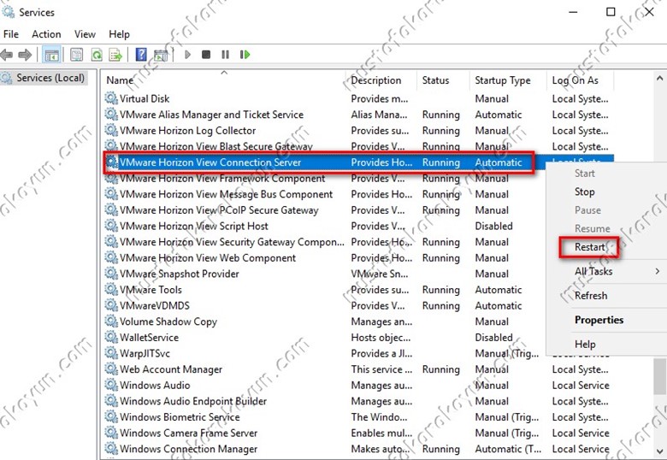Screen dimensions: 667x460
Task: Select VMware Horizon View Web Component
Action: coord(208,257)
